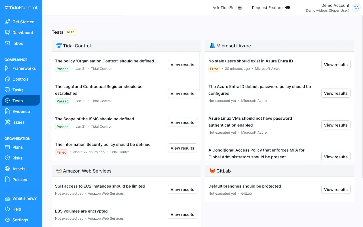Viewport: 363px width, 227px height.
Task: Open the Inbox menu item
Action: tap(21, 43)
